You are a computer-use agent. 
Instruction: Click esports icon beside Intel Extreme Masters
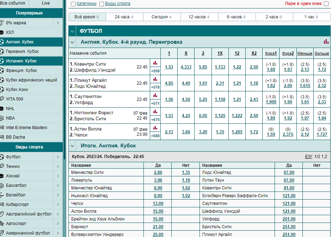pos(2,128)
